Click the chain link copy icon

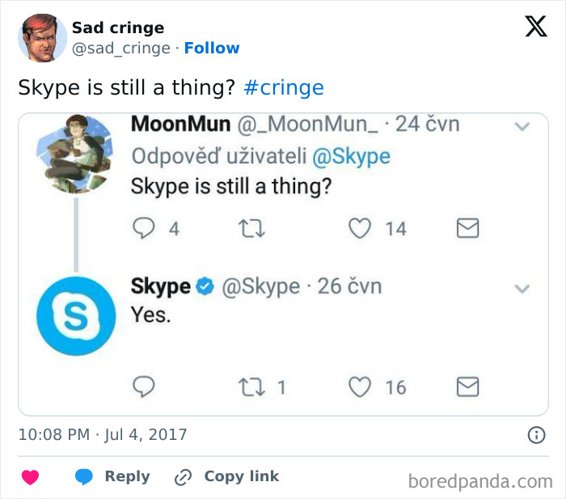183,477
